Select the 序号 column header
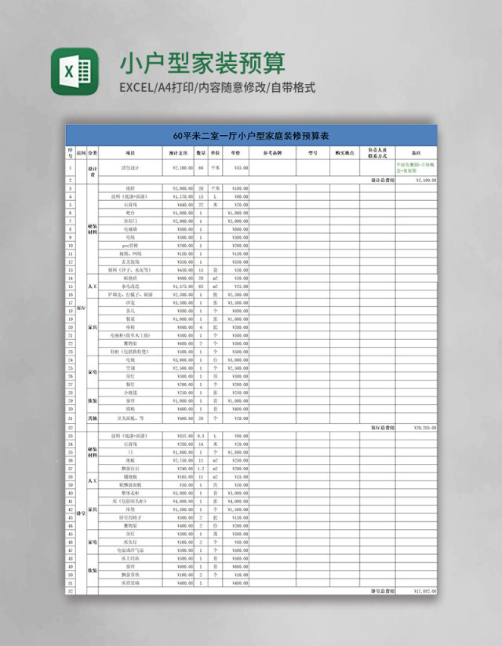 point(71,153)
